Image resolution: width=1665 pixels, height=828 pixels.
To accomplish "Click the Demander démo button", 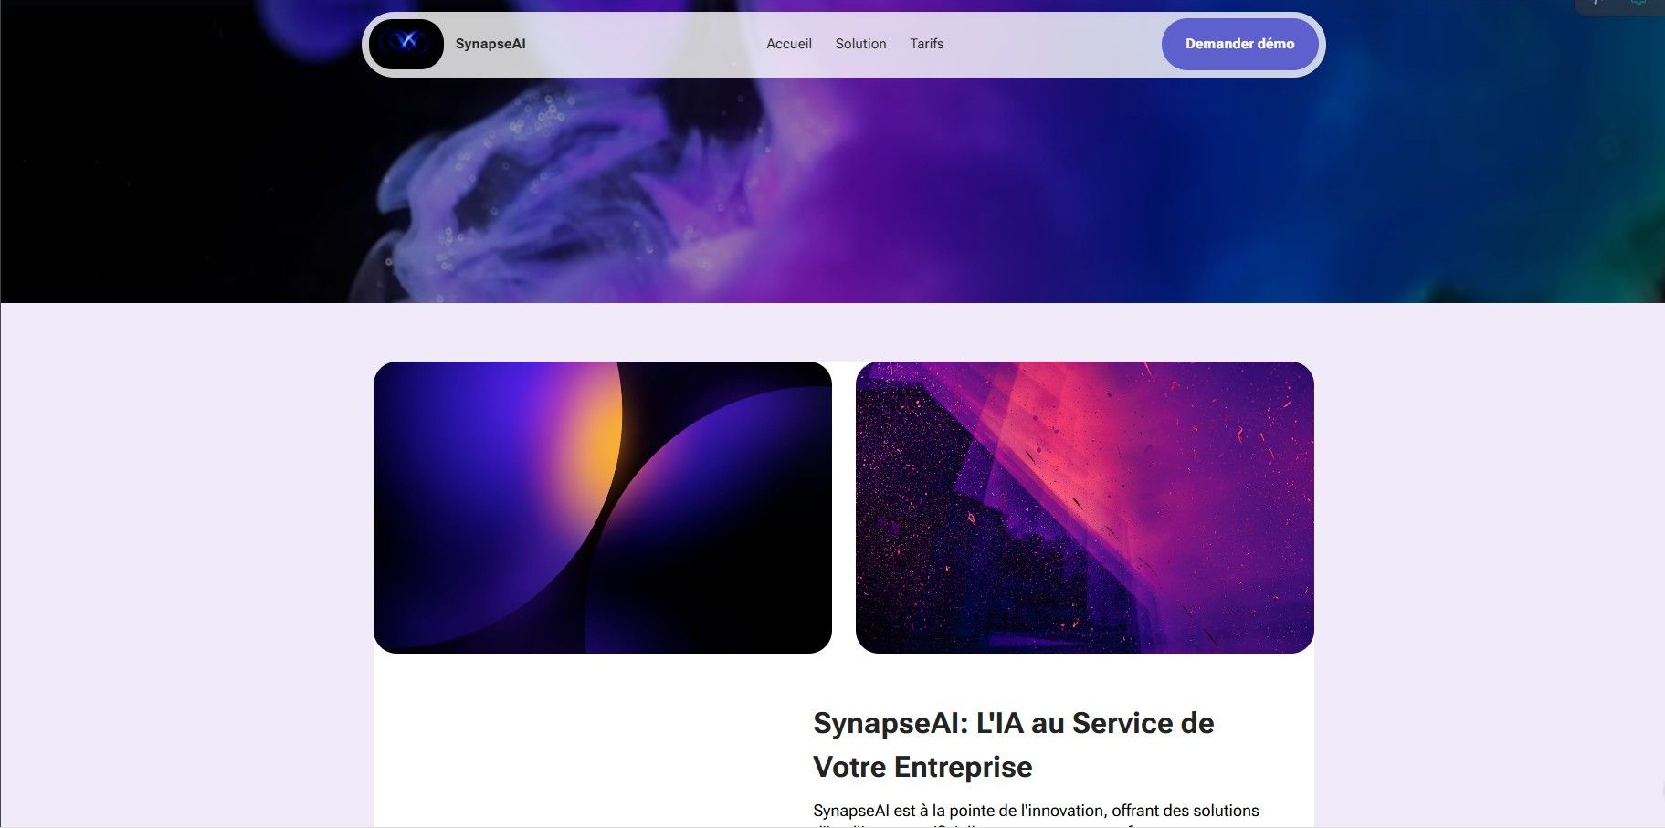I will pos(1240,44).
